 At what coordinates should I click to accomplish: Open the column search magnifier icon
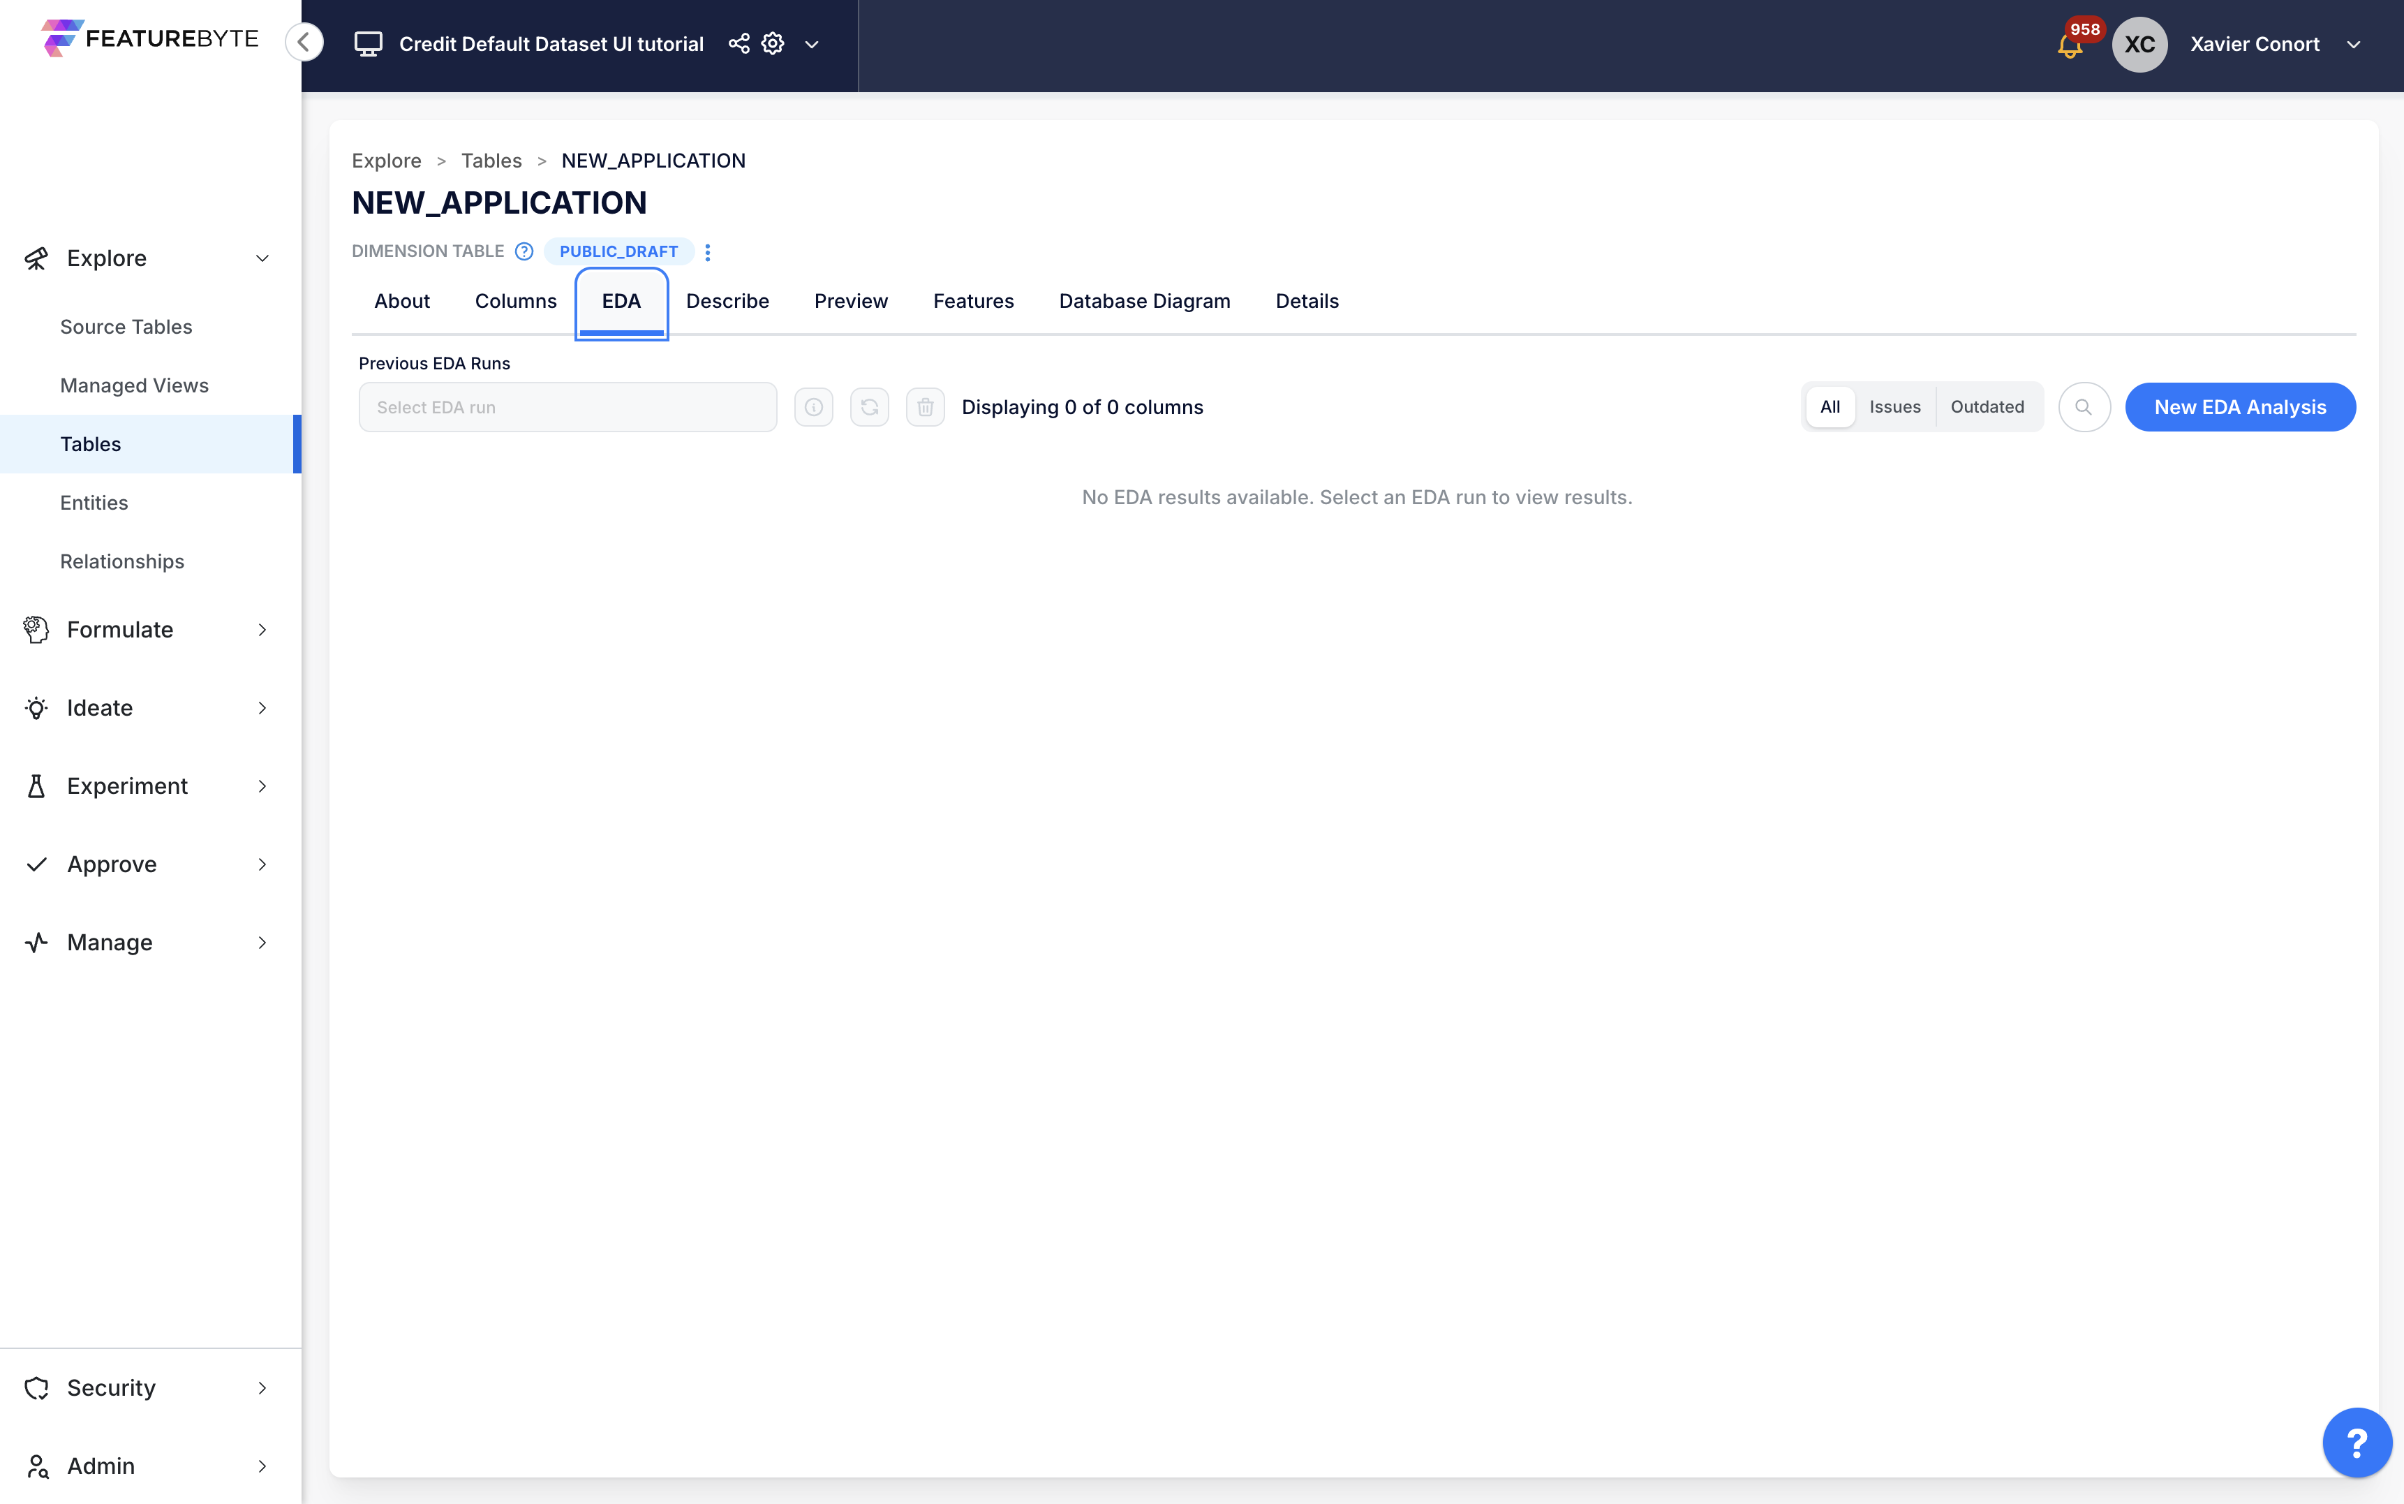coord(2084,407)
